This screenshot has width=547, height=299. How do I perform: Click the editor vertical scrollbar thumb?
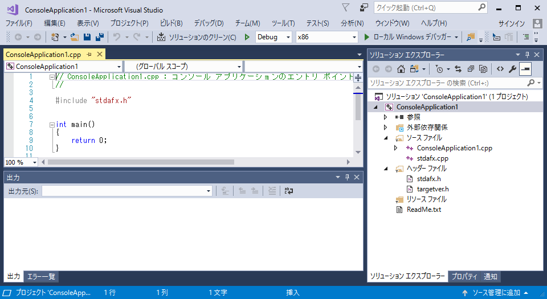[x=358, y=107]
